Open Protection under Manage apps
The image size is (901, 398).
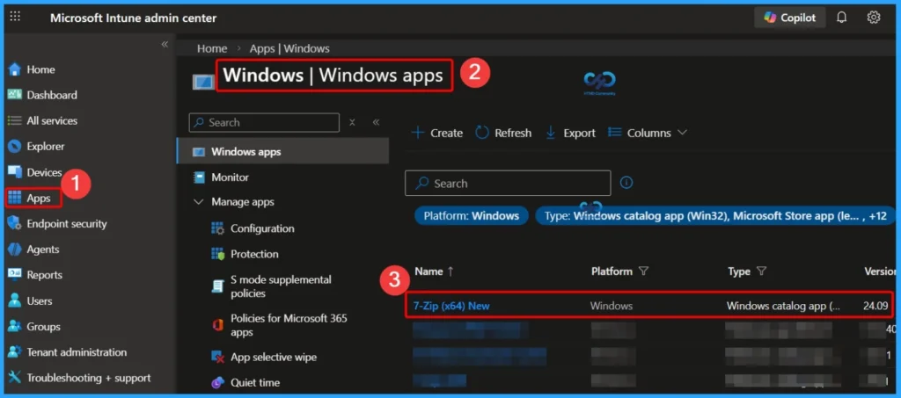pyautogui.click(x=254, y=254)
